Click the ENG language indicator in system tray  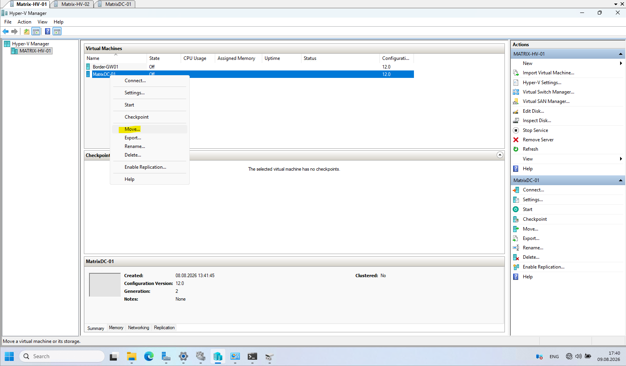point(554,357)
